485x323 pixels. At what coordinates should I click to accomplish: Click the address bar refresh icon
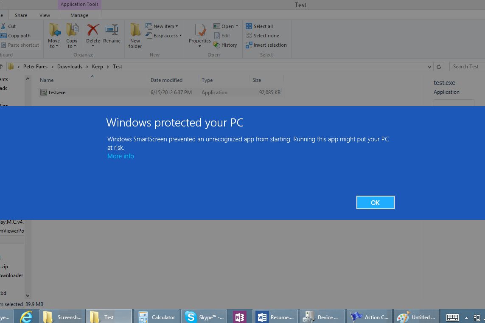click(x=439, y=67)
